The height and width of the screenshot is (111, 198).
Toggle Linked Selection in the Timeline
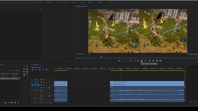point(40,70)
